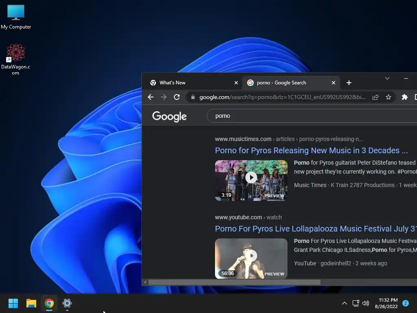This screenshot has height=313, width=417.
Task: Open Lollapalooza Music Festival result link
Action: [x=316, y=229]
